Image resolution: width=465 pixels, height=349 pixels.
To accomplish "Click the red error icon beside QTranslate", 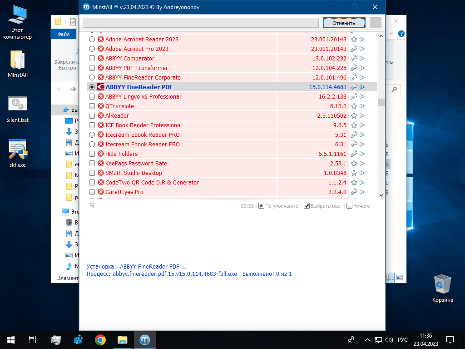I will (101, 106).
